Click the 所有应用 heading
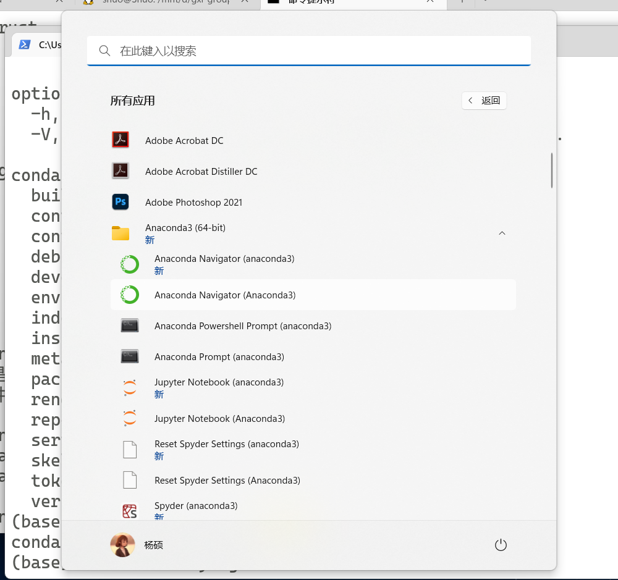Image resolution: width=618 pixels, height=580 pixels. [x=132, y=101]
